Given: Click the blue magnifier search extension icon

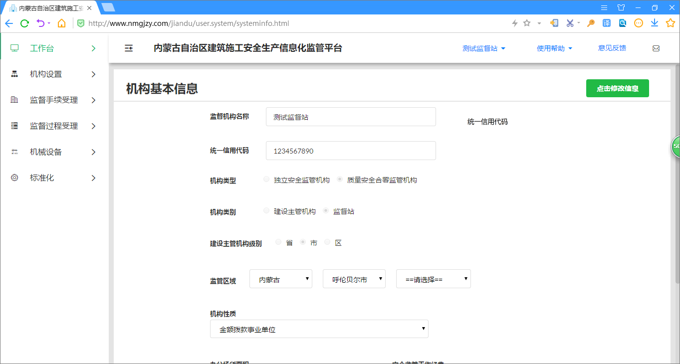Looking at the screenshot, I should (x=623, y=23).
